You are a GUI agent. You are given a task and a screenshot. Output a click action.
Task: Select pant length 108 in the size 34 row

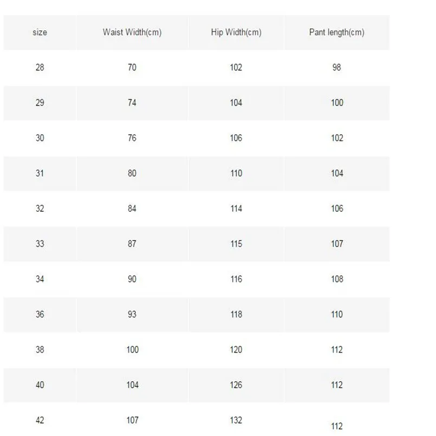pyautogui.click(x=337, y=279)
